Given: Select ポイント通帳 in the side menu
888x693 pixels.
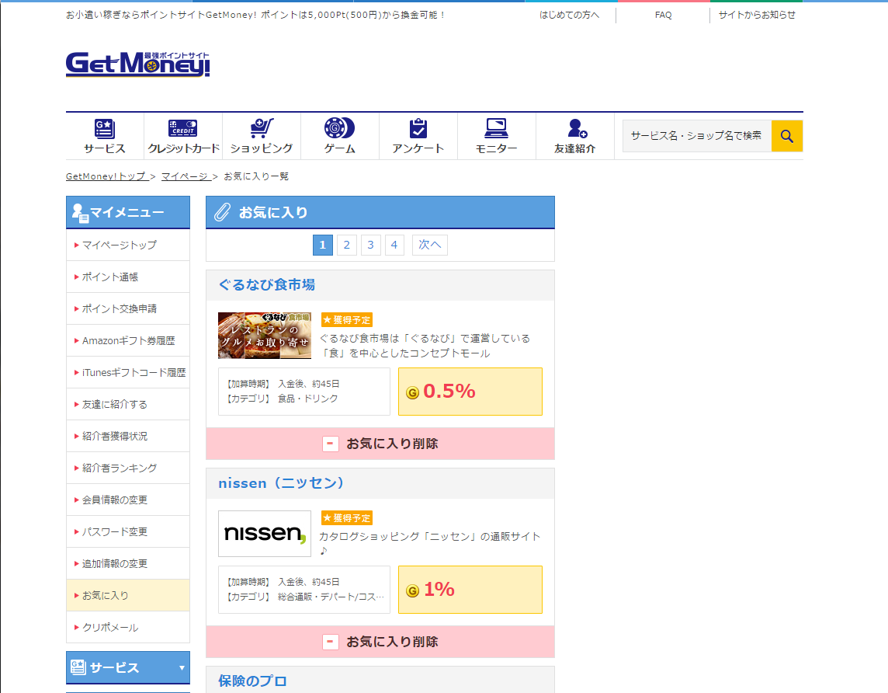Looking at the screenshot, I should [x=128, y=277].
